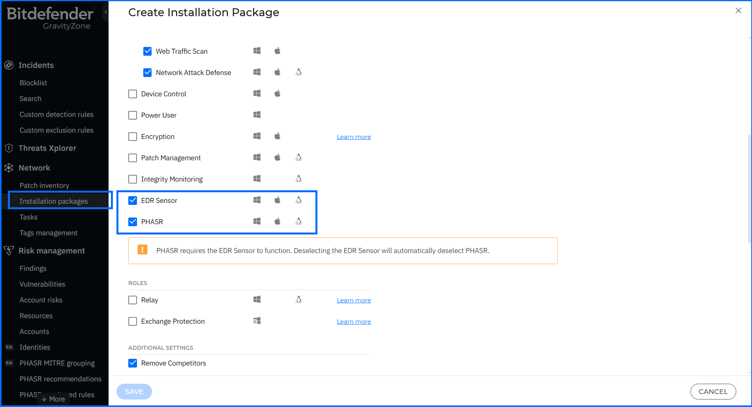Click the Linux icon beside EDR Sensor

(299, 200)
